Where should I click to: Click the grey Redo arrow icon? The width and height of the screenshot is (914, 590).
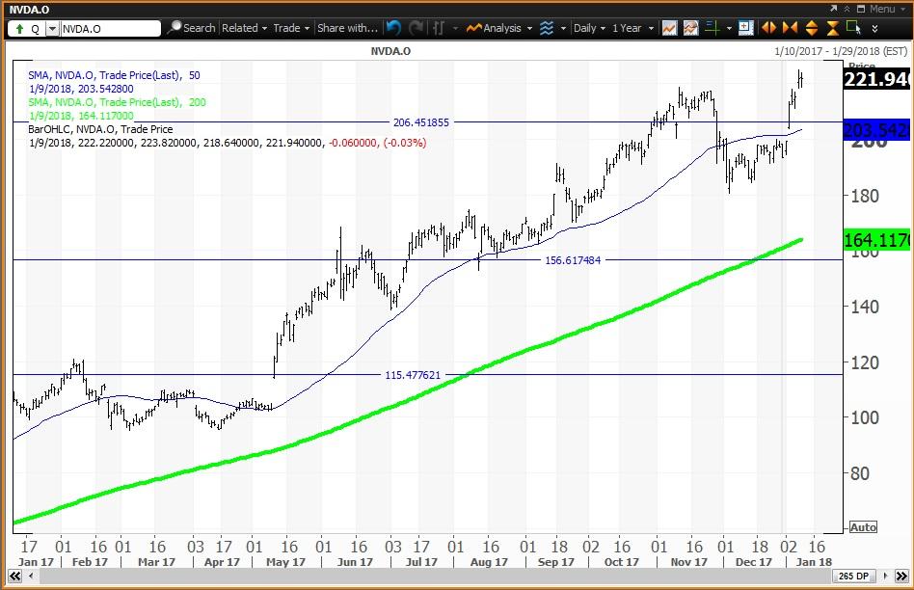click(x=416, y=27)
